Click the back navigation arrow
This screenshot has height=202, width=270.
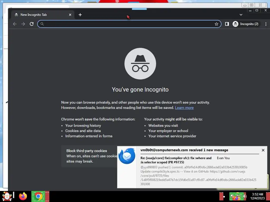(15, 24)
